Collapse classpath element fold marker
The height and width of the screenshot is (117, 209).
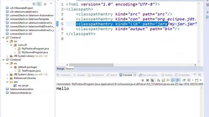65,9
